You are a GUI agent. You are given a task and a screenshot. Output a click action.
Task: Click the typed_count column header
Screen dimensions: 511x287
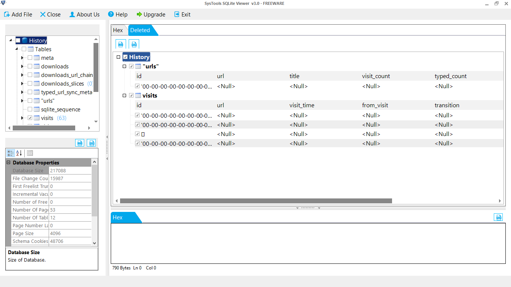pos(450,76)
